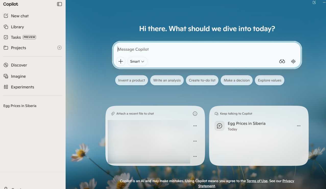Viewport: 326px width, 189px height.
Task: Click the blurred recent file thumbnail
Action: [x=149, y=142]
